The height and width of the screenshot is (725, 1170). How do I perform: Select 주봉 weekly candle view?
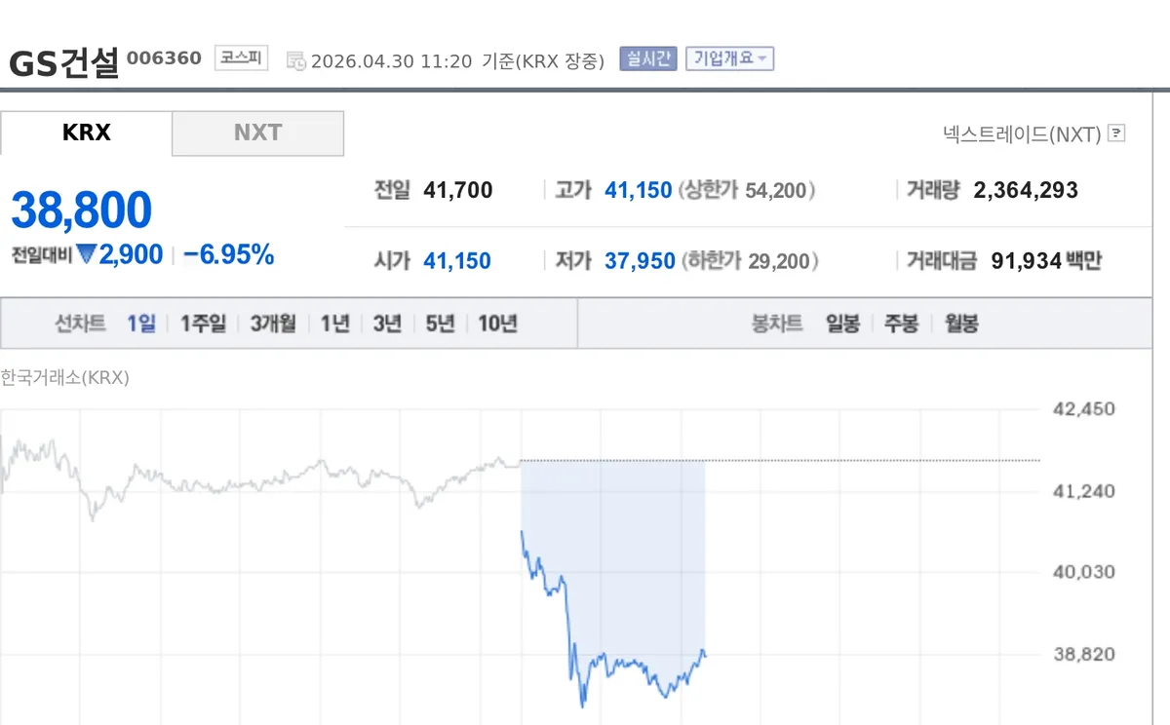tap(899, 323)
